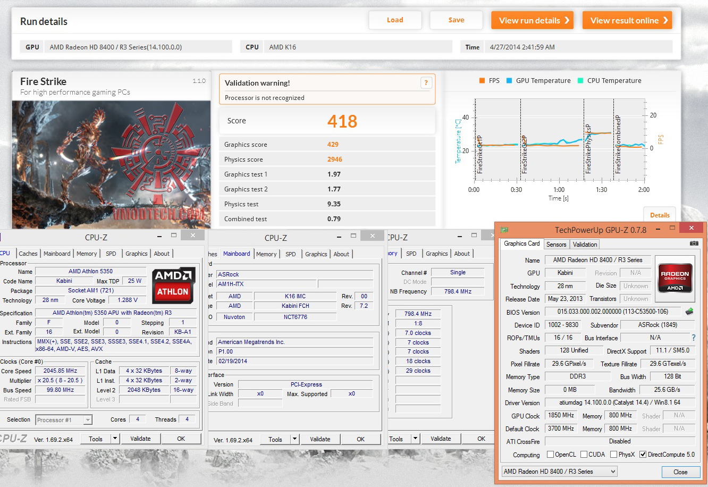Click the Driver Version field in GPU-Z
708x487 pixels.
[620, 402]
